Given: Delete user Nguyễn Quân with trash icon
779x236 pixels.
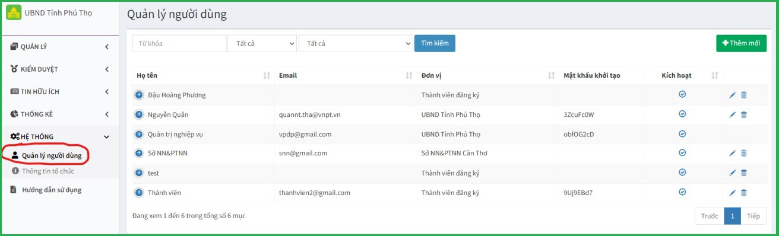Looking at the screenshot, I should [744, 114].
